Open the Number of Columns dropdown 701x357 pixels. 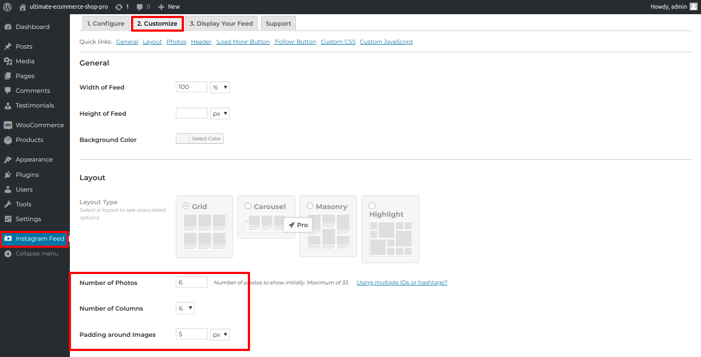tap(185, 308)
